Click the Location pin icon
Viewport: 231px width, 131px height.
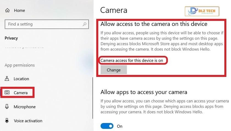pyautogui.click(x=7, y=79)
